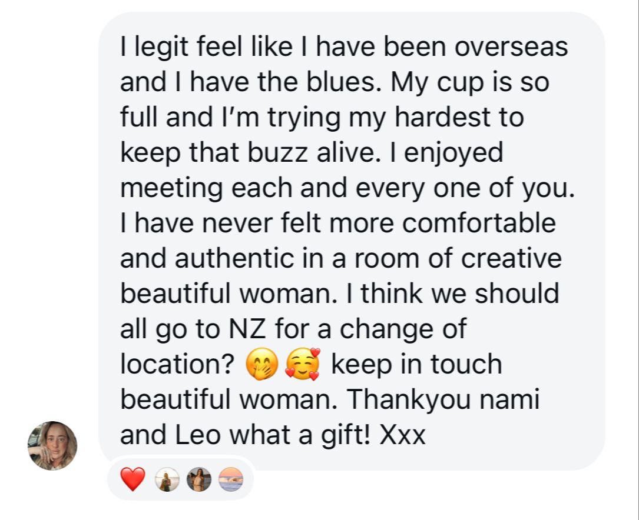The width and height of the screenshot is (639, 520).
Task: Click the middle reactor avatar in reactions
Action: (198, 481)
